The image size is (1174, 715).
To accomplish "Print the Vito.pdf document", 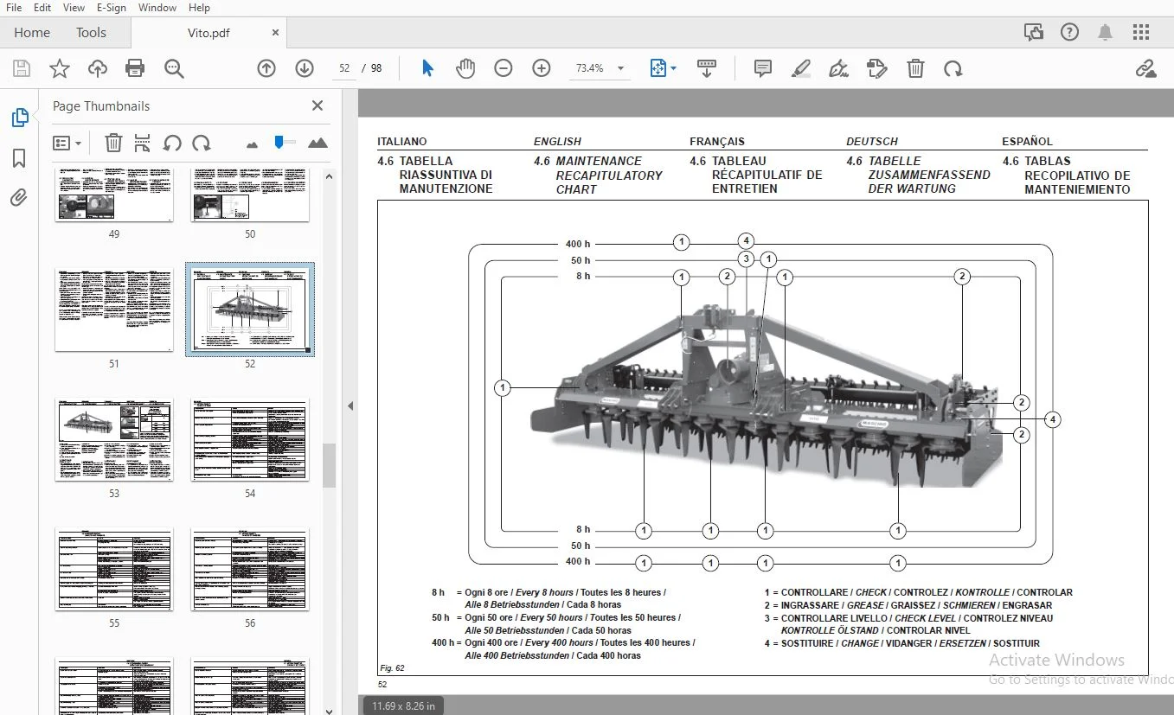I will point(135,68).
